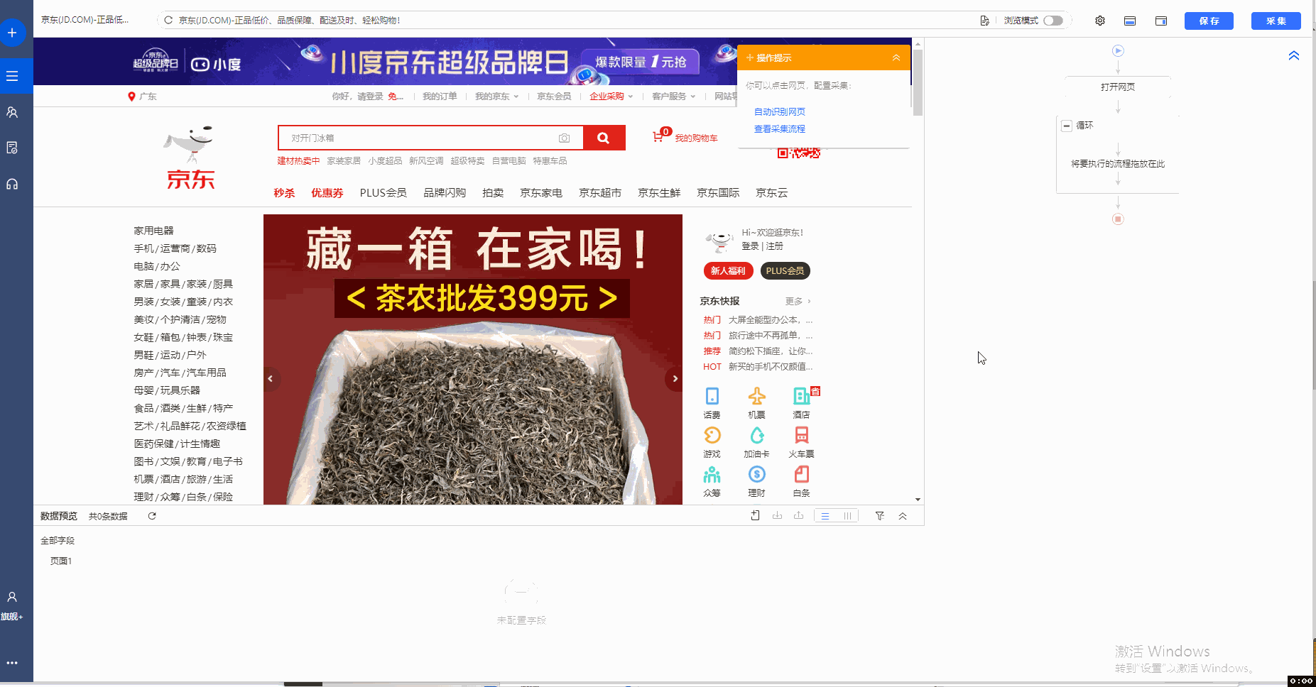
Task: Open Seckill (秒杀) nav tab
Action: [284, 193]
